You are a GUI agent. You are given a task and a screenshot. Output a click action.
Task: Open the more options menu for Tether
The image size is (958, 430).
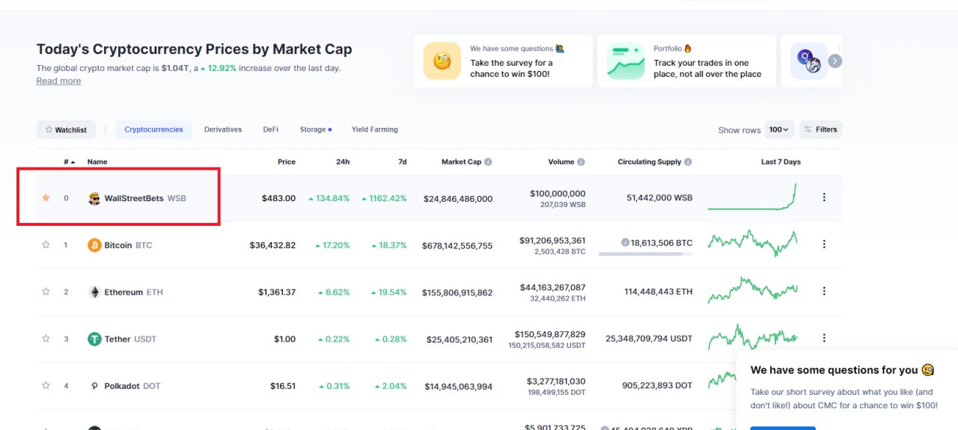pyautogui.click(x=824, y=338)
